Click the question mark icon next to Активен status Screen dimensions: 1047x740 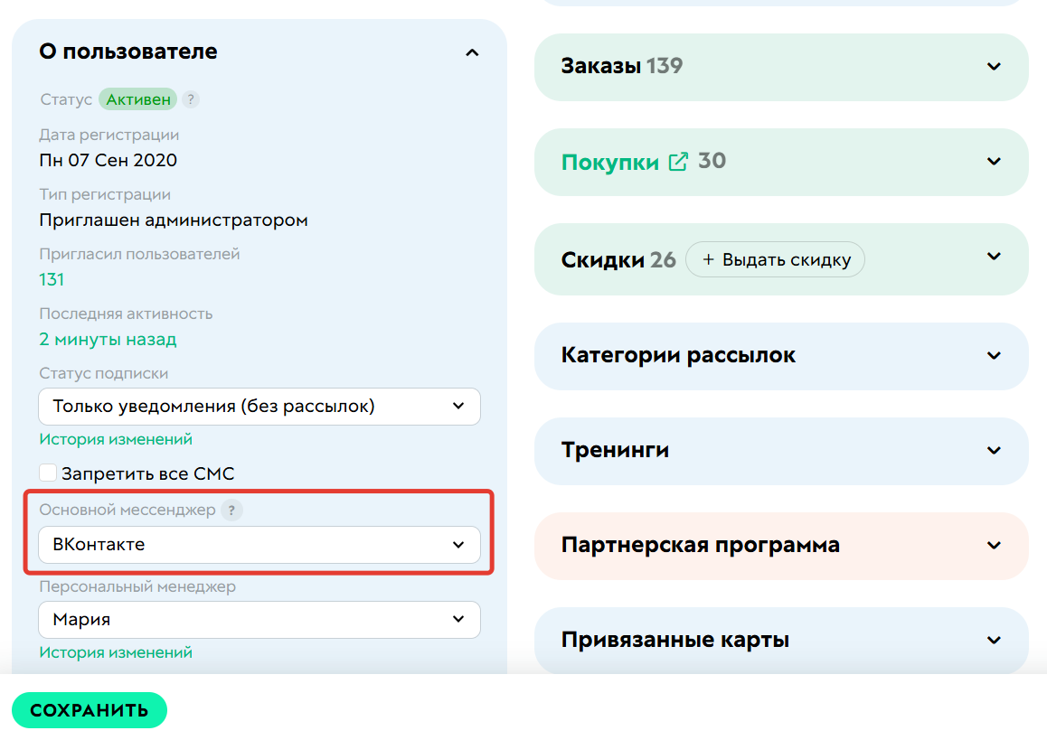click(191, 99)
